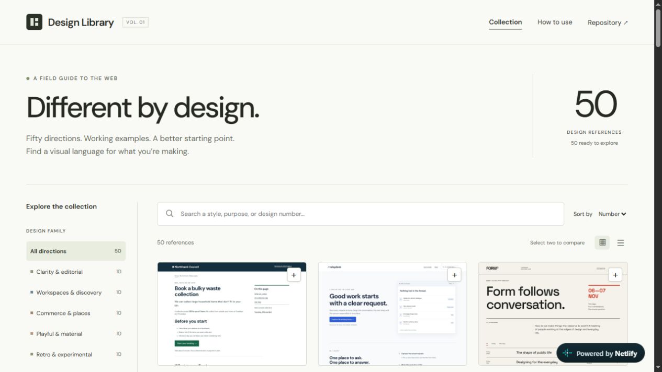Viewport: 662px width, 372px height.
Task: Click the 'DESIGN FAMILY' label
Action: [46, 231]
